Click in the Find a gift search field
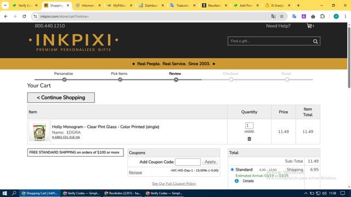351x197 pixels. (270, 41)
